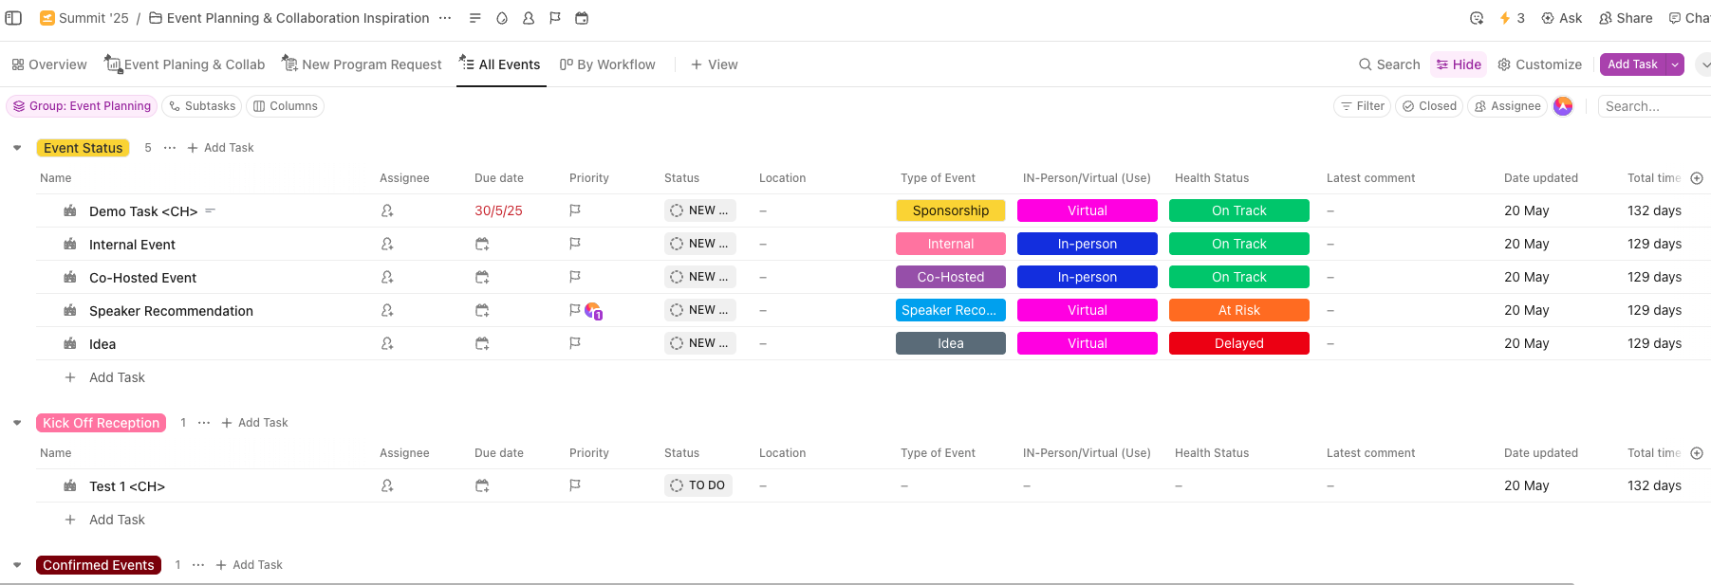Switch to the By Workflow tab

click(x=607, y=64)
